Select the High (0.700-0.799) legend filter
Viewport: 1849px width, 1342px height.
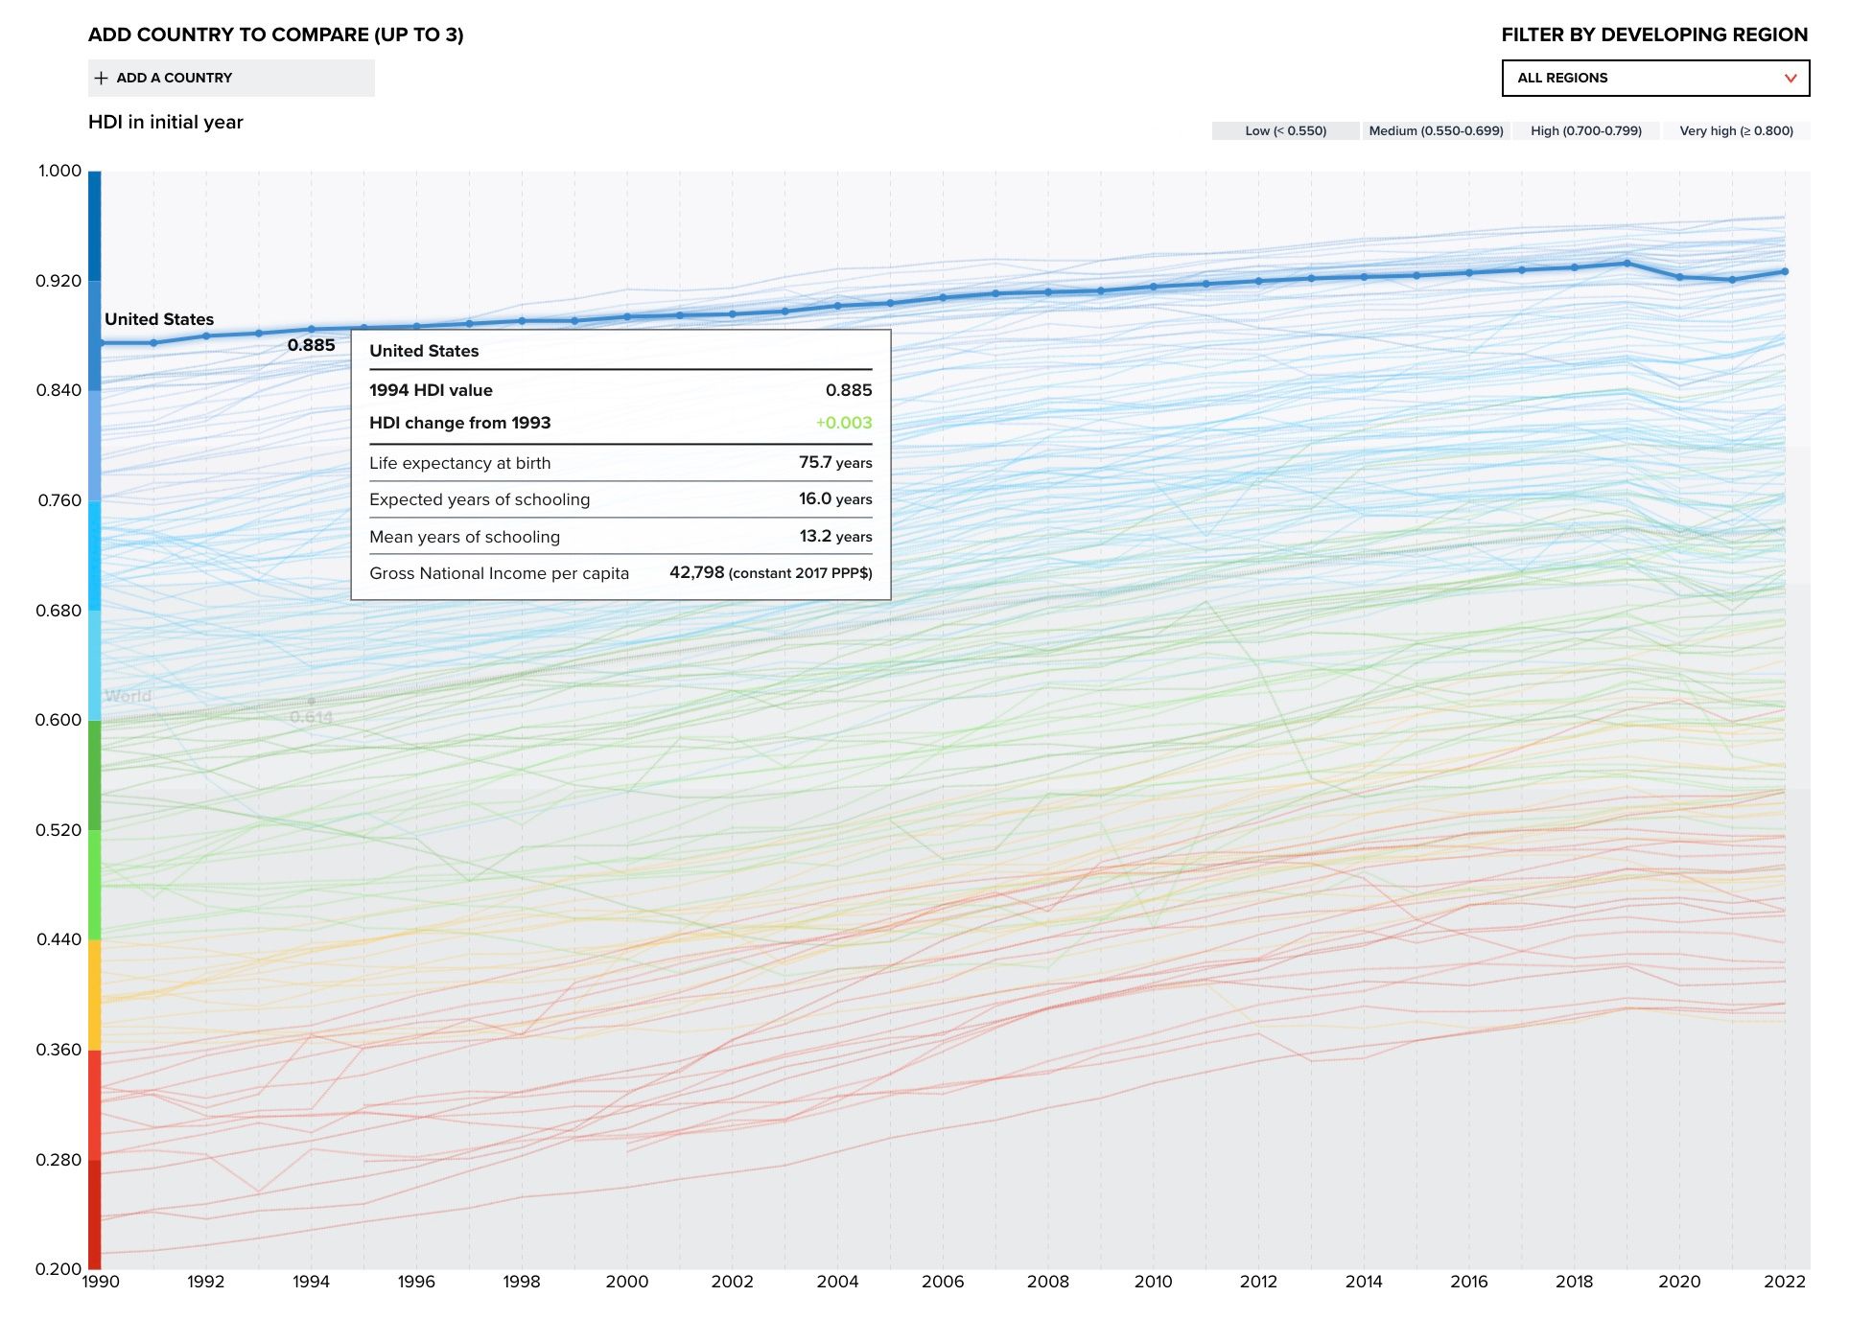1586,131
